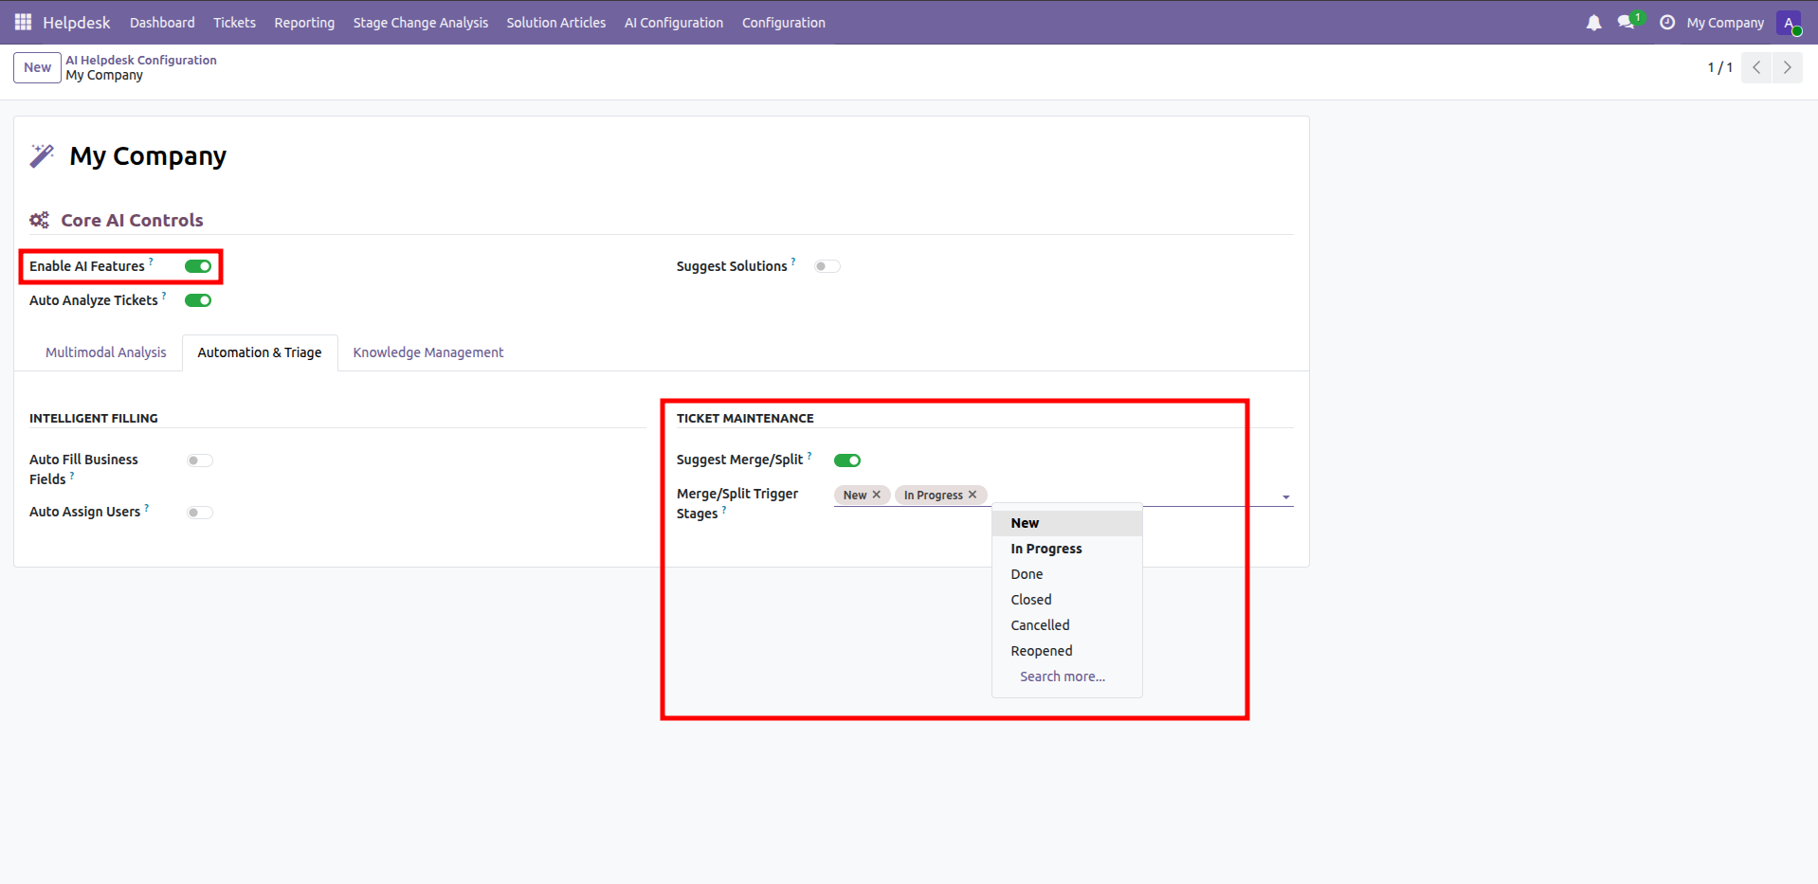This screenshot has width=1818, height=884.
Task: Switch off Suggest Merge/Split toggle
Action: click(x=847, y=460)
